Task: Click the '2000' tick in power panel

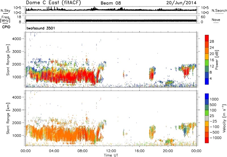Action: tap(16, 64)
